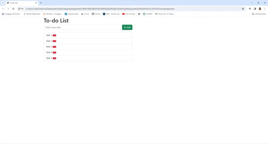Click the unlabeled globe bookmark icon

coord(139,14)
